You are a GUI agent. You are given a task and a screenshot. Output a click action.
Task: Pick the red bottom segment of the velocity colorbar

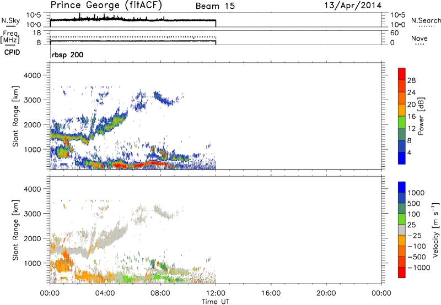402,273
